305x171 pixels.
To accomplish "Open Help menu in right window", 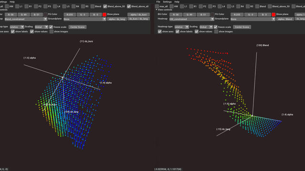I will click(177, 2).
